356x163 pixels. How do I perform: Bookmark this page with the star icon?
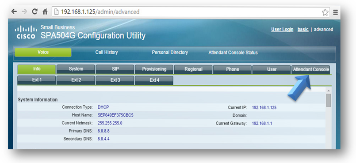point(325,12)
